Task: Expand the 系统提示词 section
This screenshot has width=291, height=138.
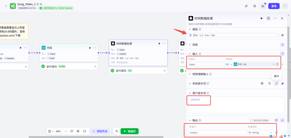Action: click(190, 83)
